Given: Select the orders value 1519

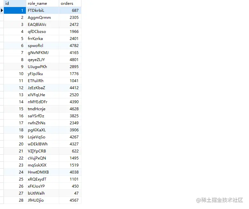Looking at the screenshot, I should click(x=70, y=165).
